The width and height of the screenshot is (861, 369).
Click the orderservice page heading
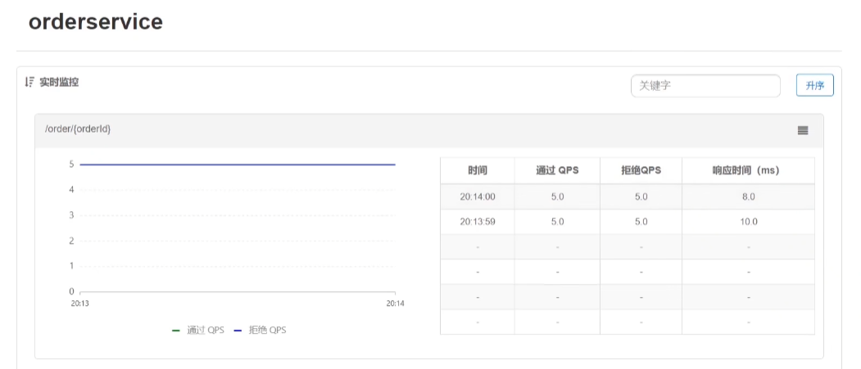tap(96, 22)
